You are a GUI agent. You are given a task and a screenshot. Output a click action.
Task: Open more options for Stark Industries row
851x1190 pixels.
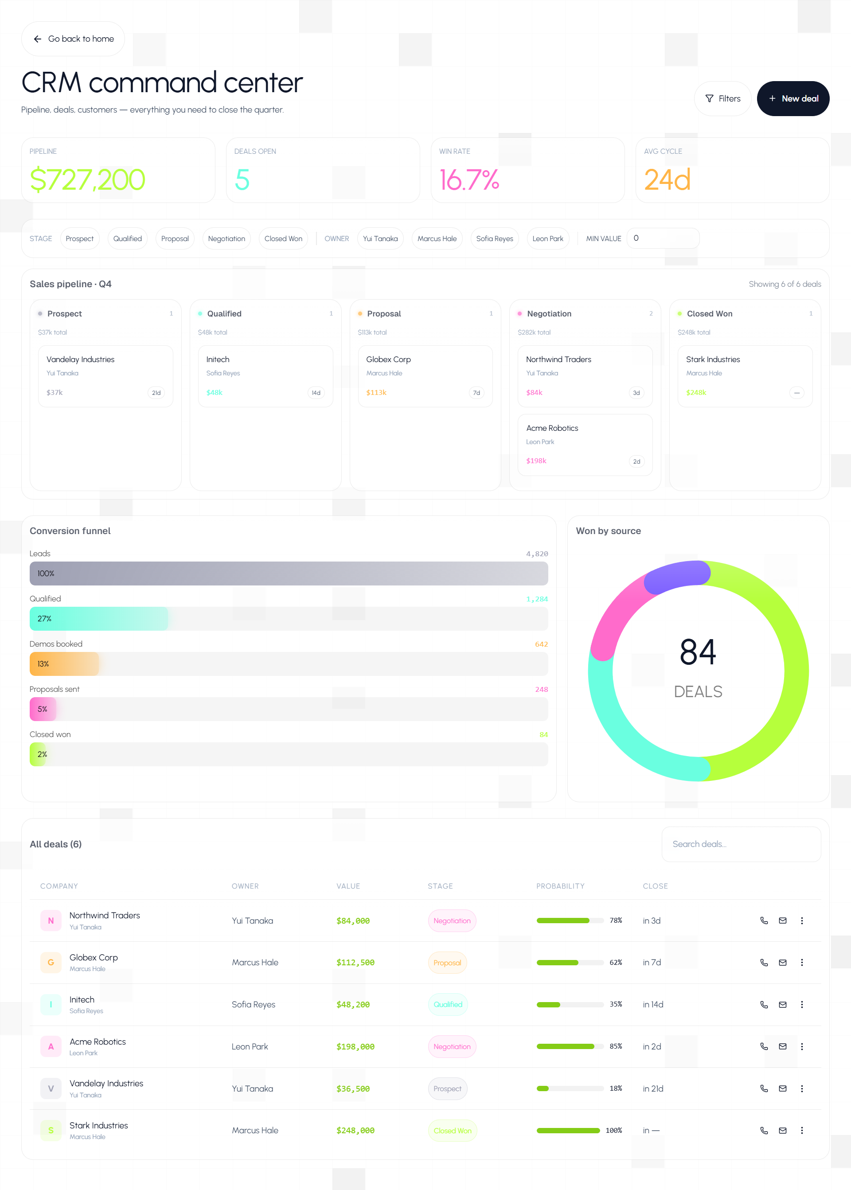[802, 1130]
